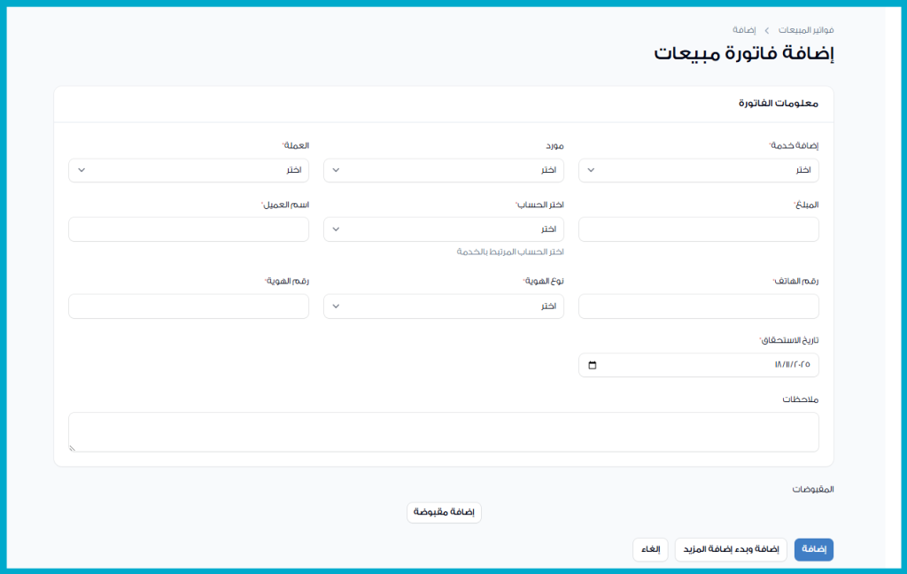Click the رقم الهاتف phone number field
The width and height of the screenshot is (907, 574).
pos(698,306)
